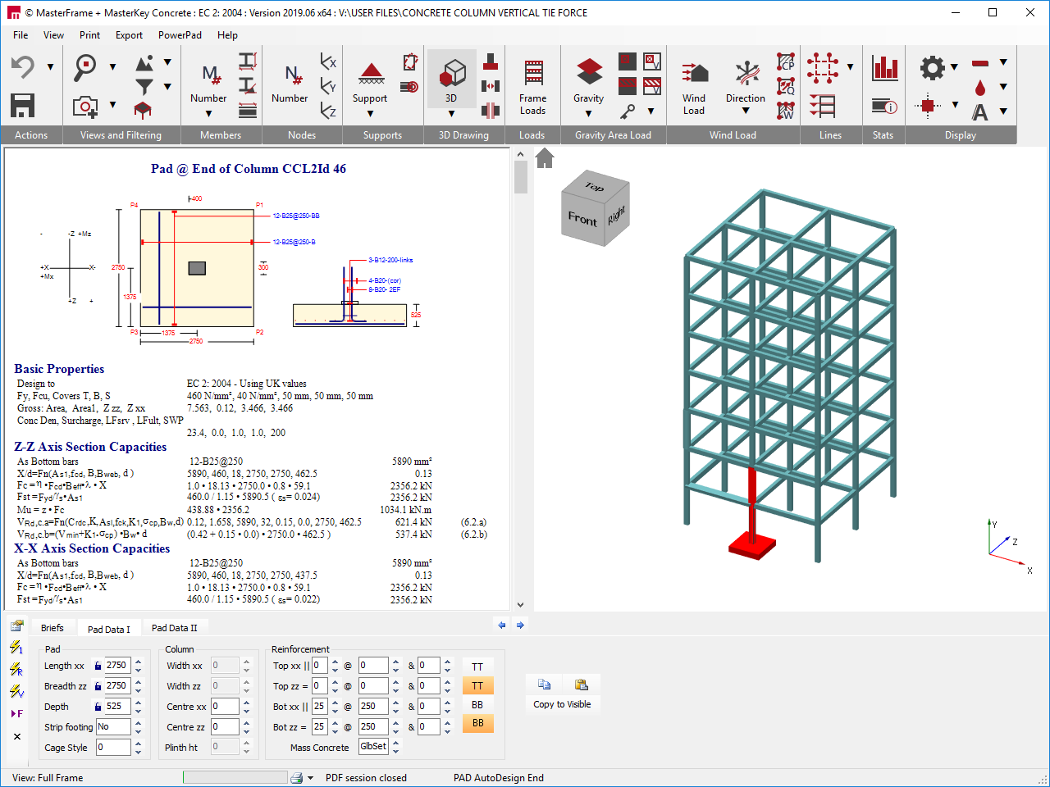The width and height of the screenshot is (1050, 787).
Task: Click the Save icon
Action: tap(21, 105)
